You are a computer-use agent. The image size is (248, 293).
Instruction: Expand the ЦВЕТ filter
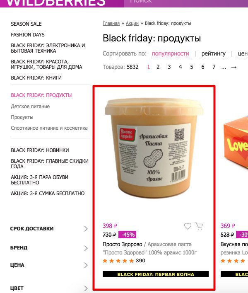coord(49,288)
